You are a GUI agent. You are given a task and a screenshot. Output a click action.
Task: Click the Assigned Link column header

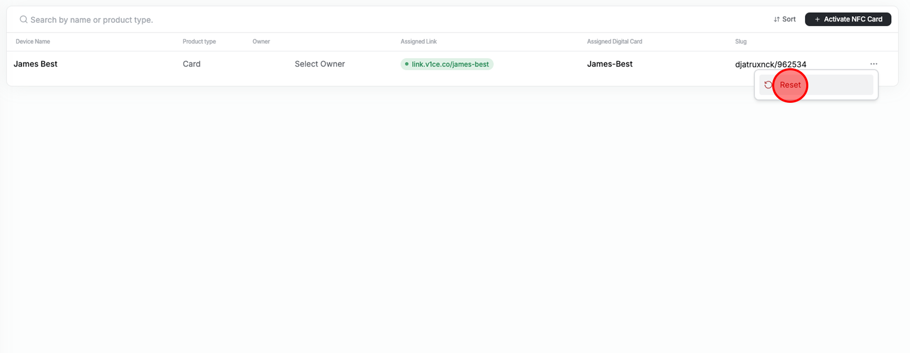418,41
